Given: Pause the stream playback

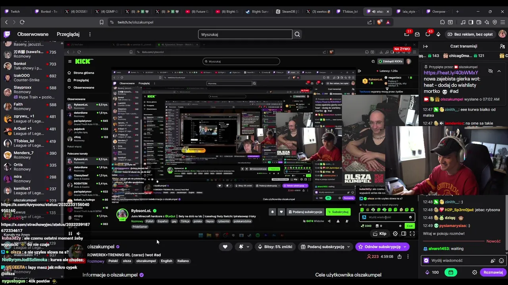Looking at the screenshot, I should [70, 234].
